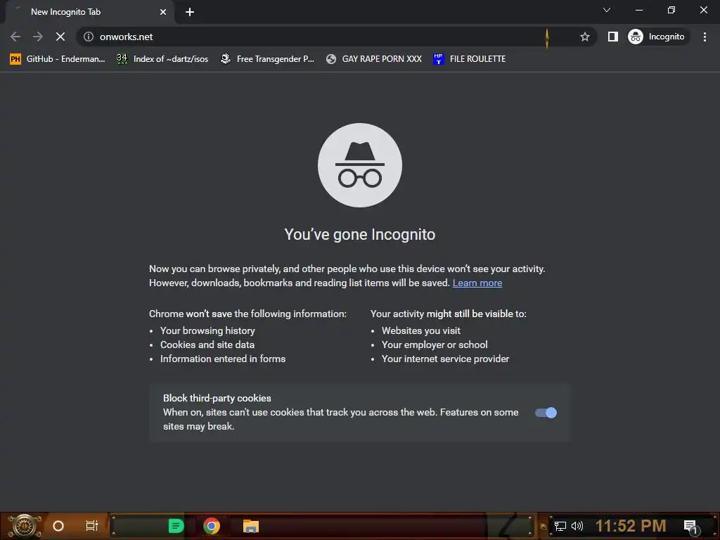Close the New Incognito Tab

(x=163, y=12)
